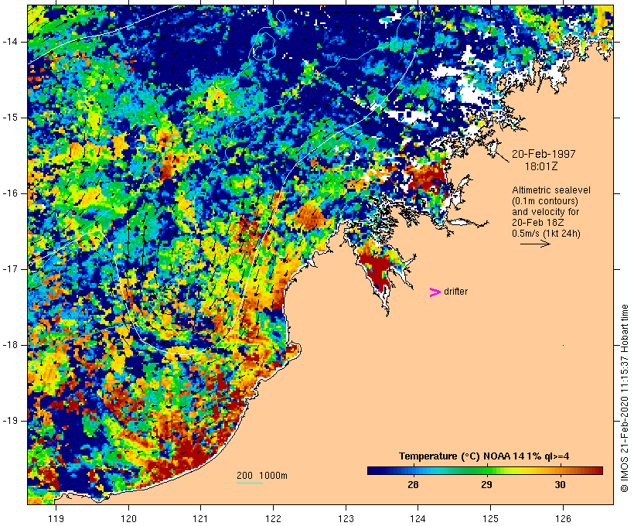Screen dimensions: 634x526
Task: Click the -17 latitude axis label
Action: coord(10,269)
